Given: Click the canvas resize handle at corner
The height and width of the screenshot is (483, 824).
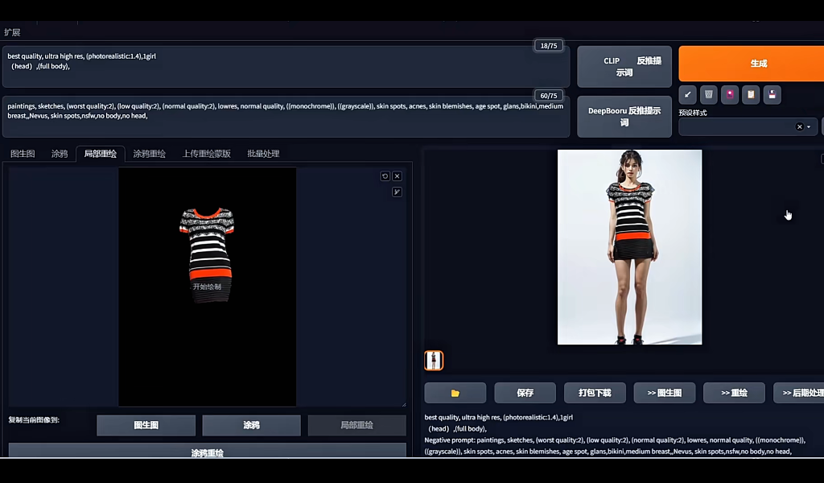Looking at the screenshot, I should tap(404, 404).
